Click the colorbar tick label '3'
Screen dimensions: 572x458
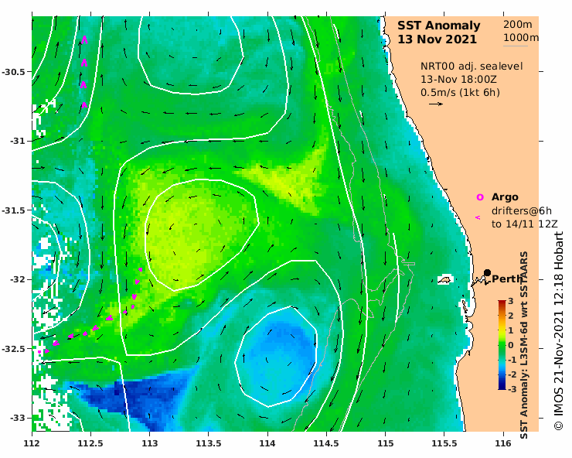pyautogui.click(x=511, y=301)
